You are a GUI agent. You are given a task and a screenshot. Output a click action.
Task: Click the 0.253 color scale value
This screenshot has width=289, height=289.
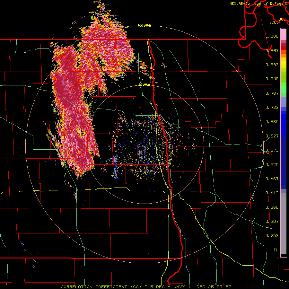(272, 236)
